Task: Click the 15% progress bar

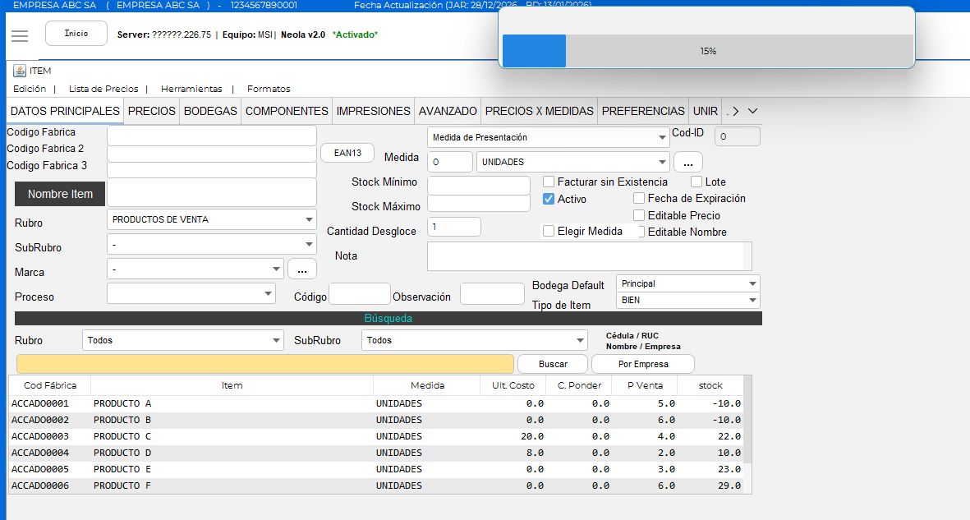Action: 707,51
